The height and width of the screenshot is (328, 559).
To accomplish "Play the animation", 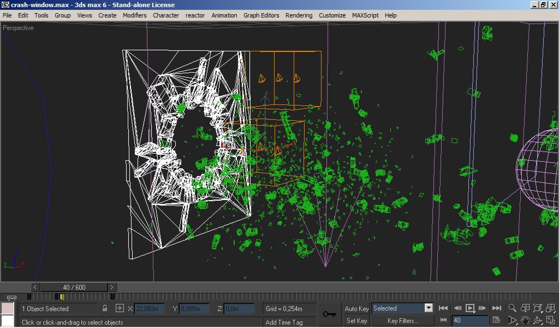I will click(x=470, y=308).
